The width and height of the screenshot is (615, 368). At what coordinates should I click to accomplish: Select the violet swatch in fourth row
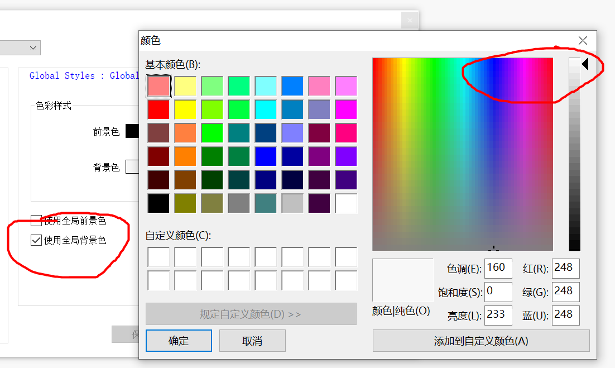pyautogui.click(x=346, y=156)
